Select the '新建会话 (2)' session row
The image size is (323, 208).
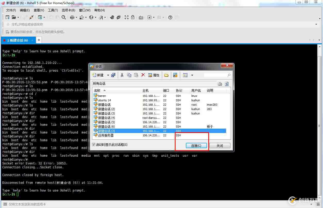pyautogui.click(x=159, y=109)
